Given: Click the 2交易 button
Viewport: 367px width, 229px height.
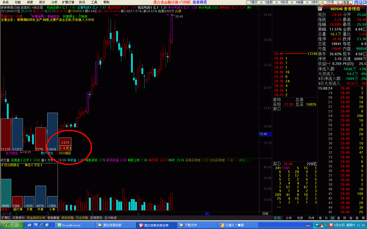Looking at the screenshot, I should [330, 2].
